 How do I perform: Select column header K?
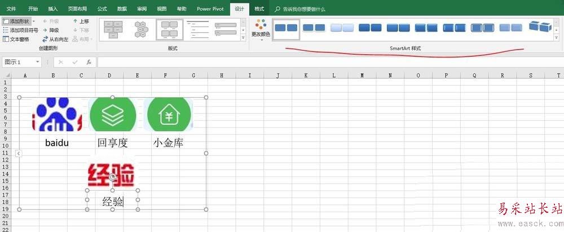[x=306, y=76]
